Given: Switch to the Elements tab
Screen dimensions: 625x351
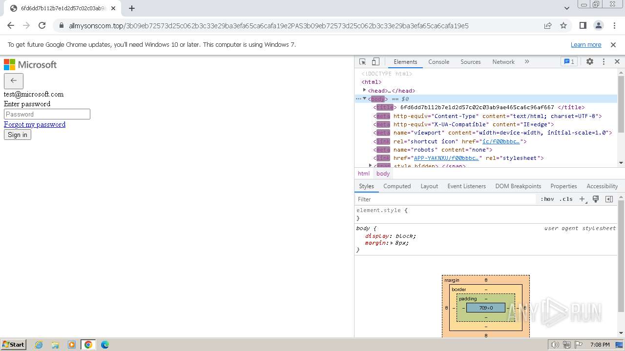Looking at the screenshot, I should click(405, 62).
